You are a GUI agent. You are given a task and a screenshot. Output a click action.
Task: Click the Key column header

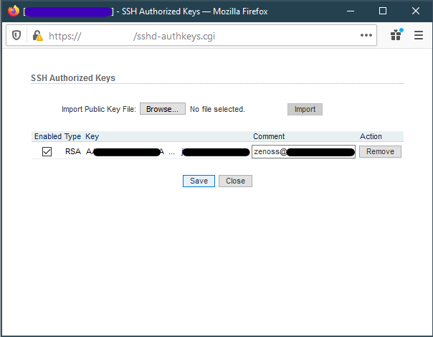coord(92,136)
